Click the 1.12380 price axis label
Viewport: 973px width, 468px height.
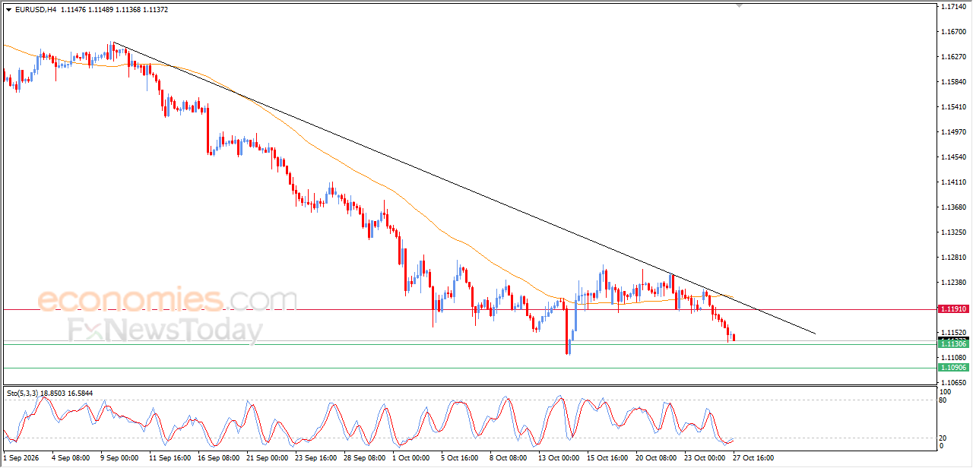click(953, 283)
